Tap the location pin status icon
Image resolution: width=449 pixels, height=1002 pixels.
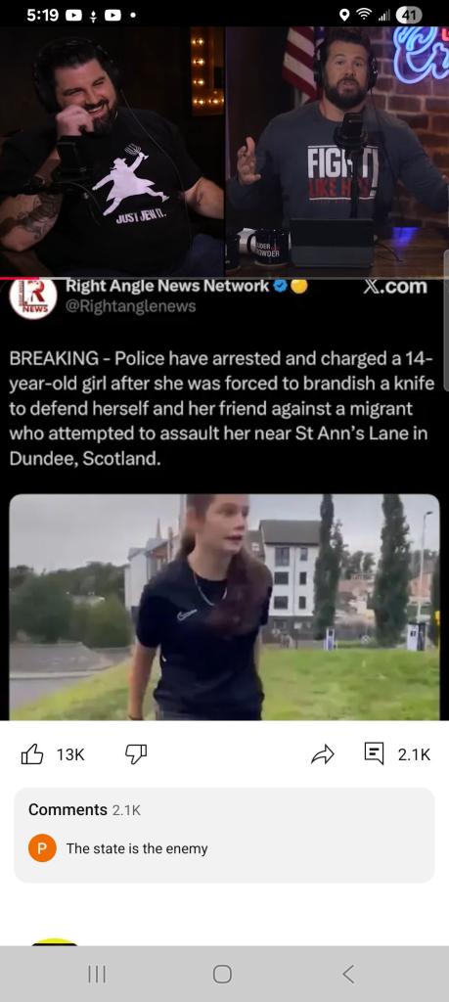345,15
